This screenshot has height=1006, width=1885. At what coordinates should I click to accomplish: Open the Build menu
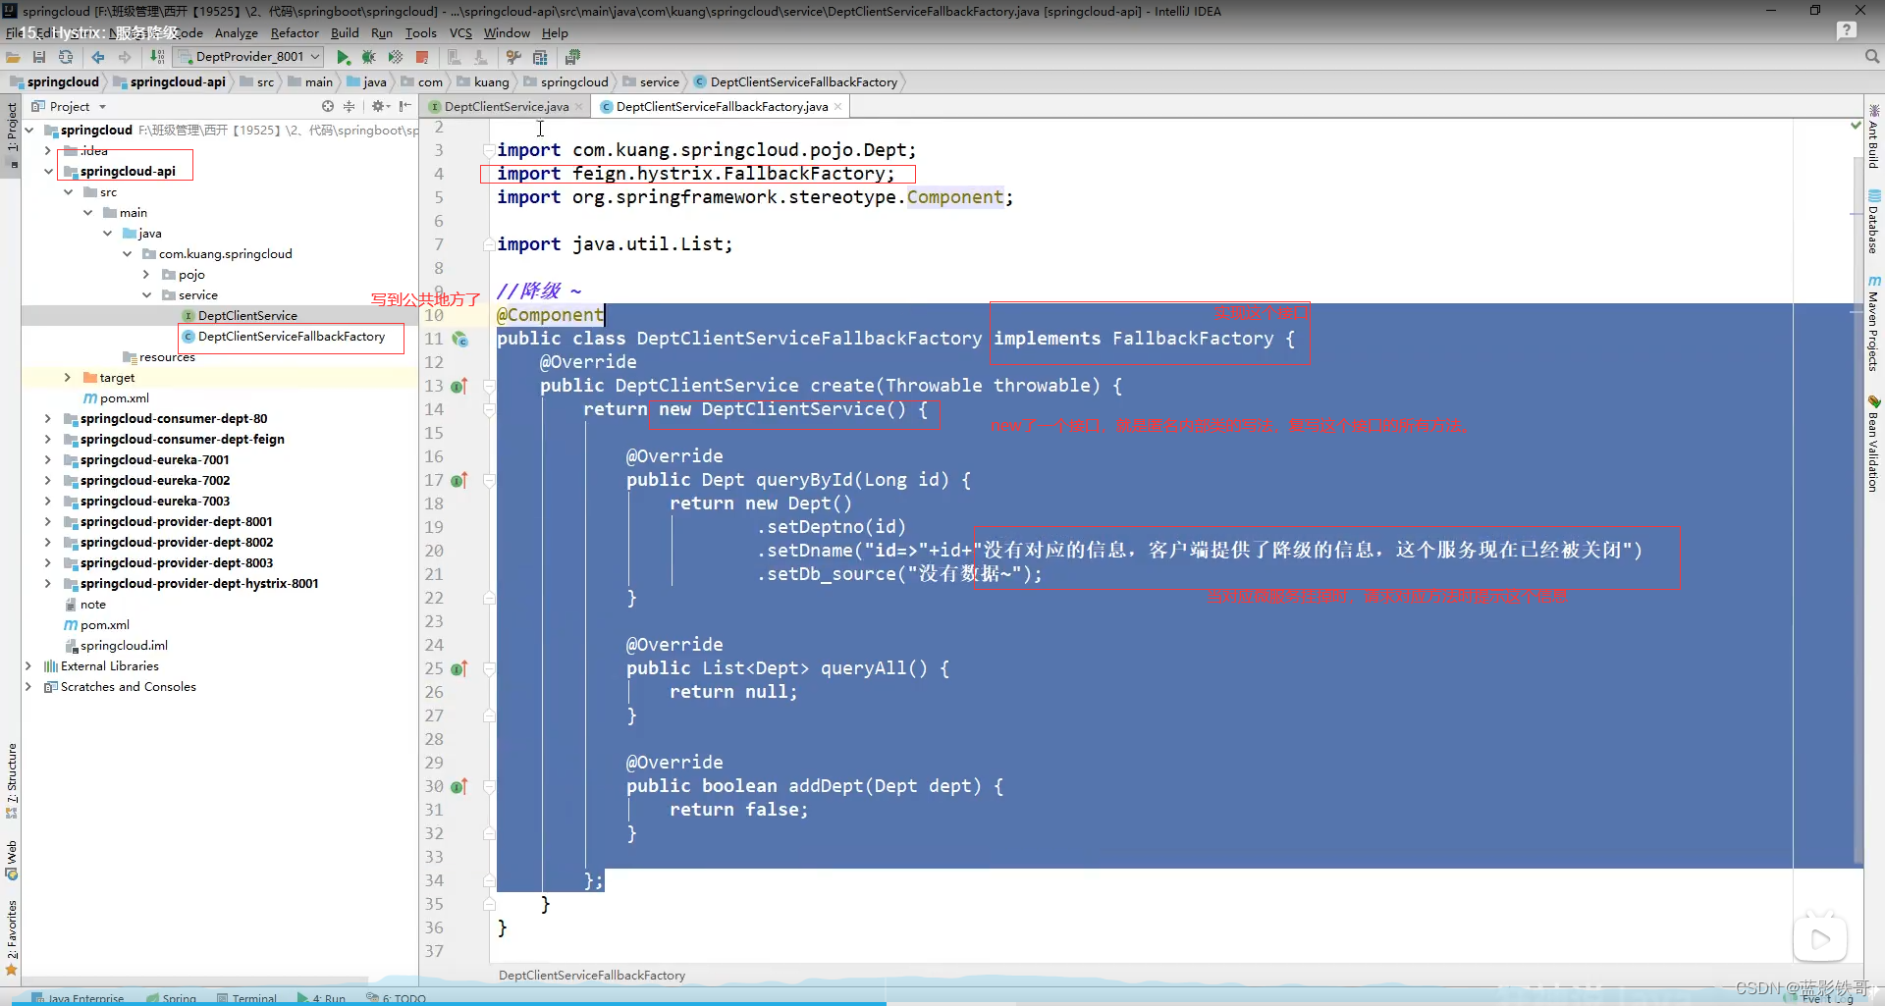pos(345,32)
